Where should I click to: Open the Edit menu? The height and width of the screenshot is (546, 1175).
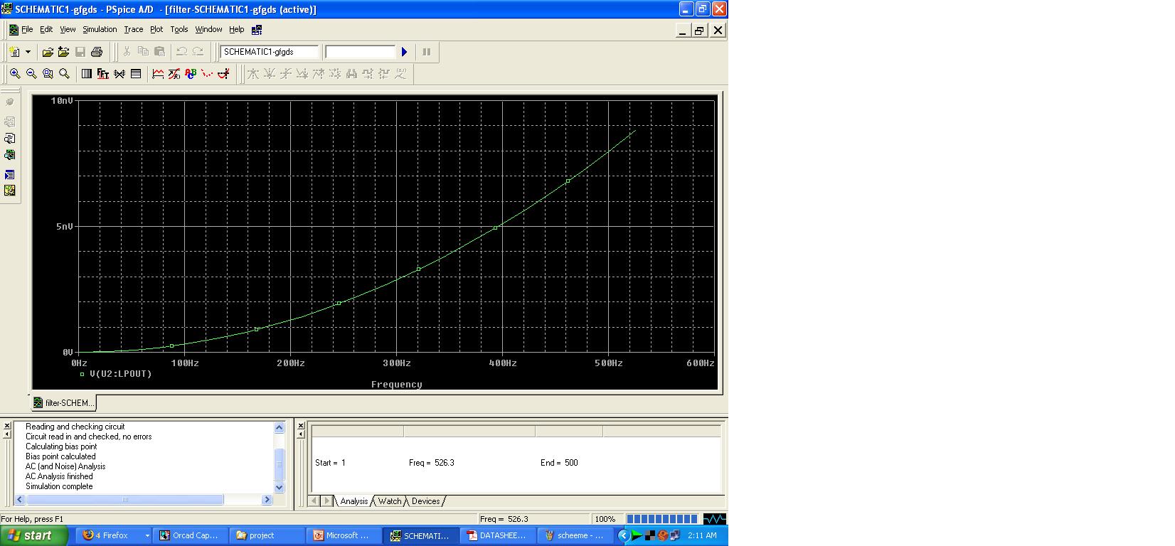tap(46, 30)
